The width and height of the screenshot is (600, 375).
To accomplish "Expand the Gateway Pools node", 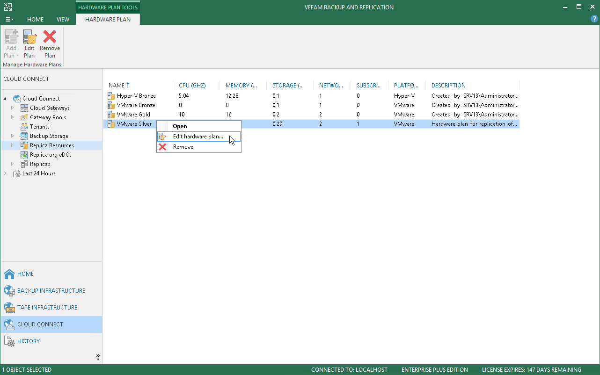I will [13, 117].
